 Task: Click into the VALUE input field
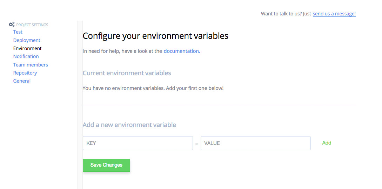pyautogui.click(x=255, y=143)
